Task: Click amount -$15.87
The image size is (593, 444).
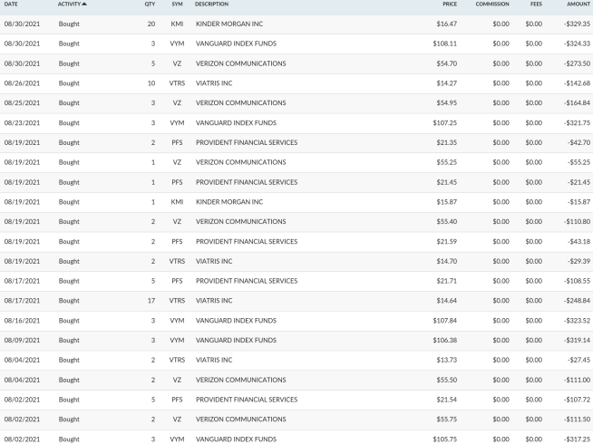Action: pos(578,202)
